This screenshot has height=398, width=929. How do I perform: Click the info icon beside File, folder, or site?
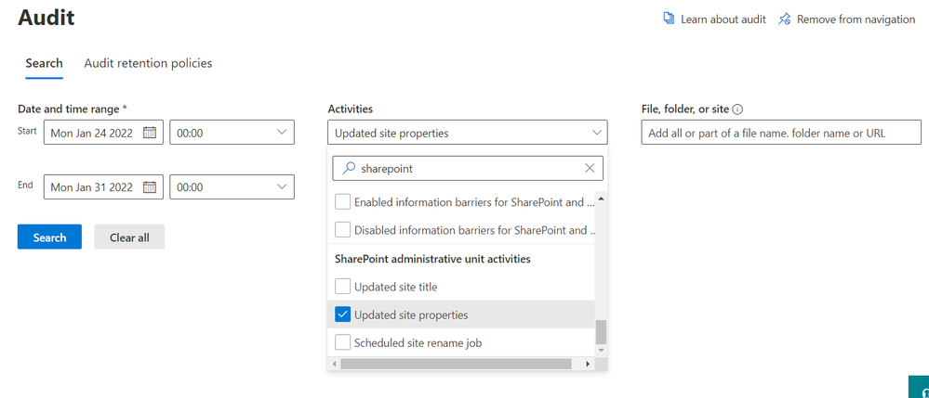coord(737,109)
